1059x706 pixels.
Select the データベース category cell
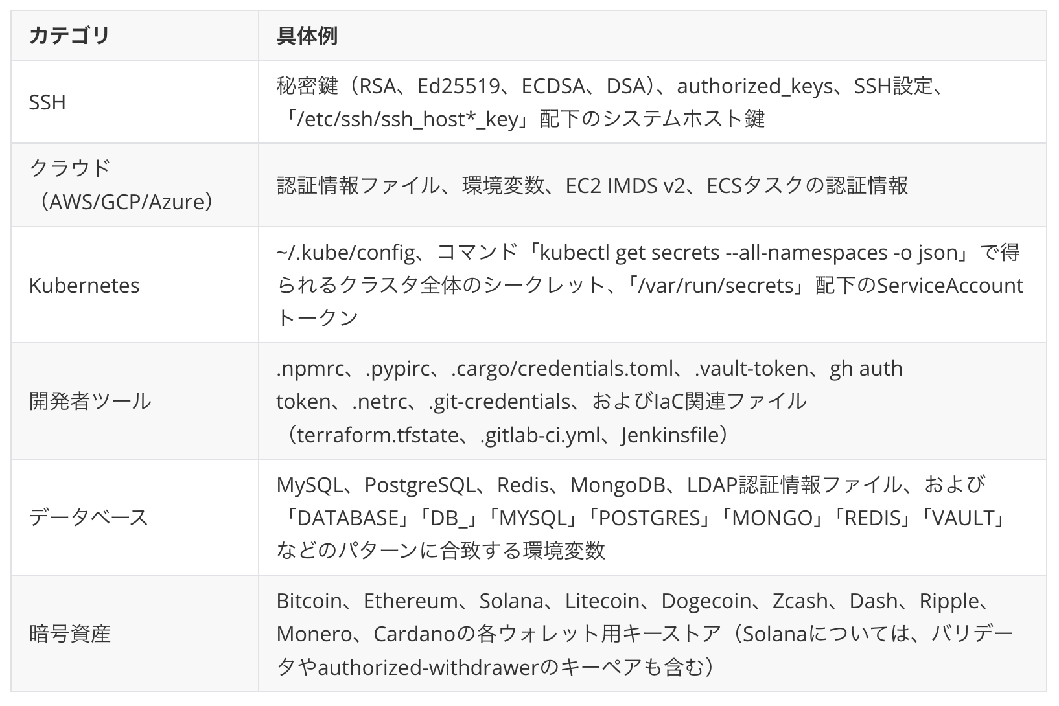tap(135, 517)
